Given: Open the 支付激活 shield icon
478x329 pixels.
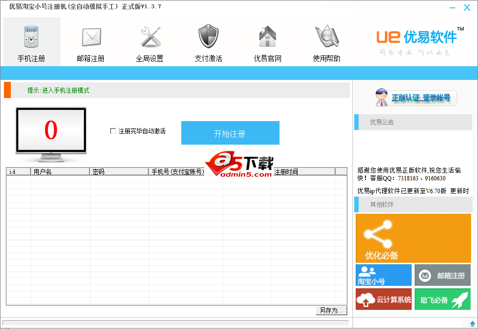Looking at the screenshot, I should tap(208, 36).
